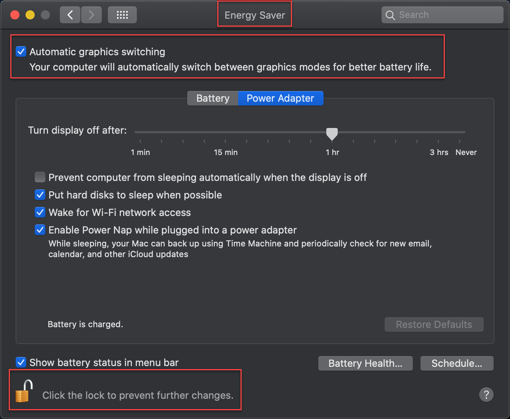Viewport: 510px width, 419px height.
Task: Click the Restore Defaults button
Action: (x=433, y=325)
